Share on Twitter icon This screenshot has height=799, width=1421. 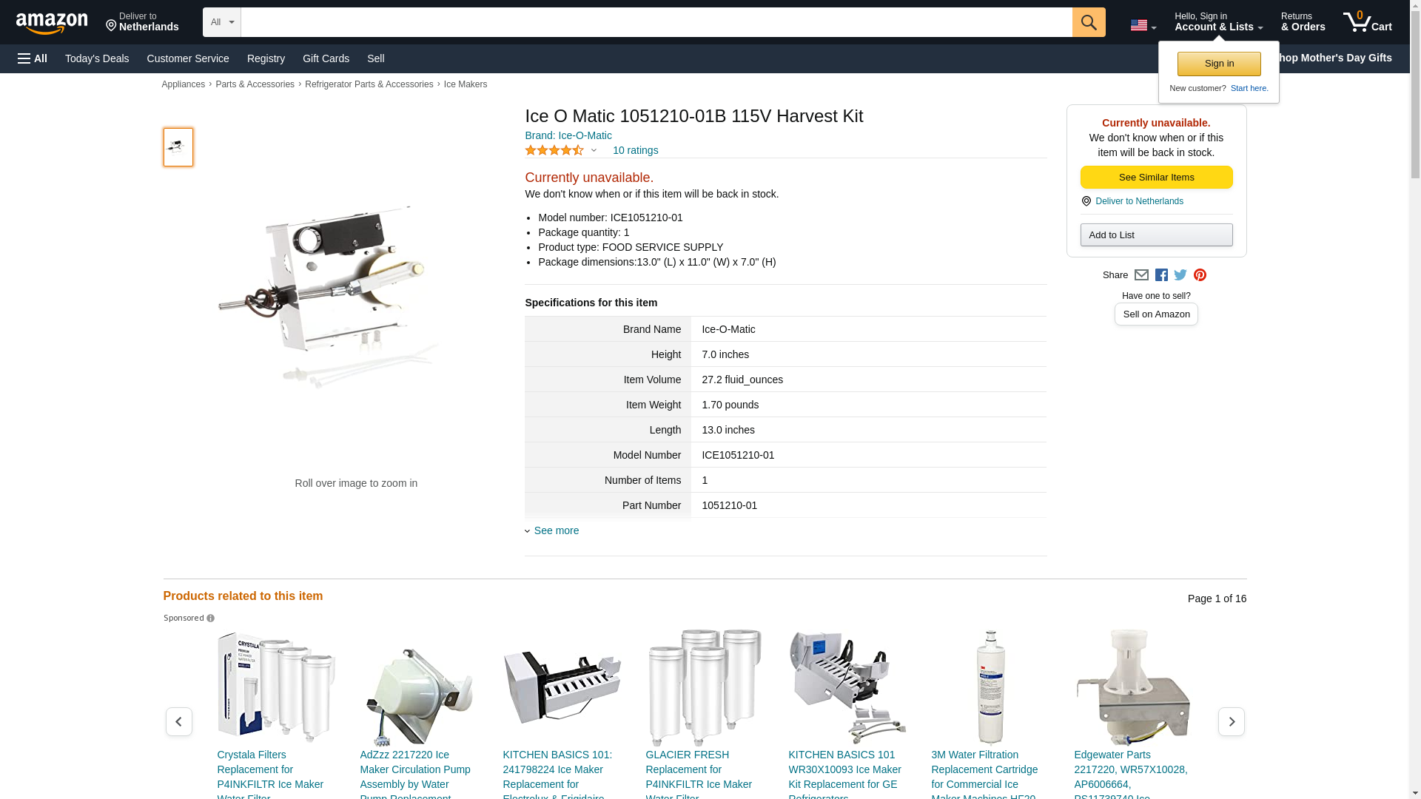point(1180,275)
